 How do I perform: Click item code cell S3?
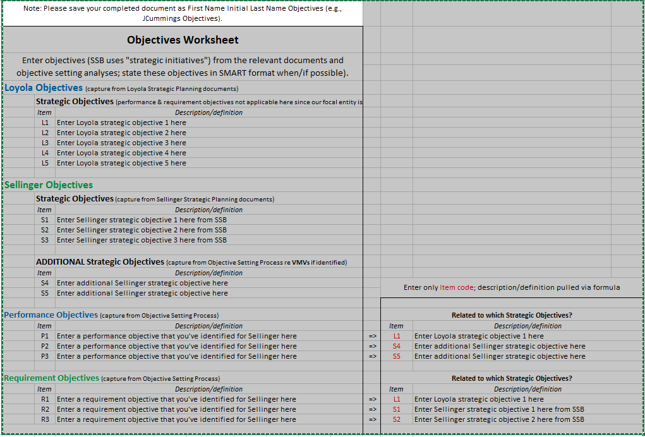(45, 240)
